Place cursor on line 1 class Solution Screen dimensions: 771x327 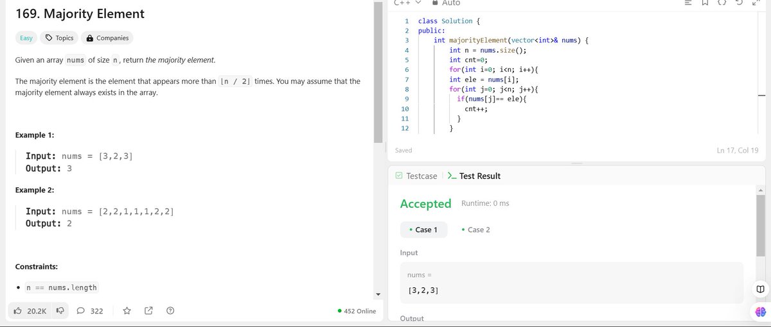point(448,21)
